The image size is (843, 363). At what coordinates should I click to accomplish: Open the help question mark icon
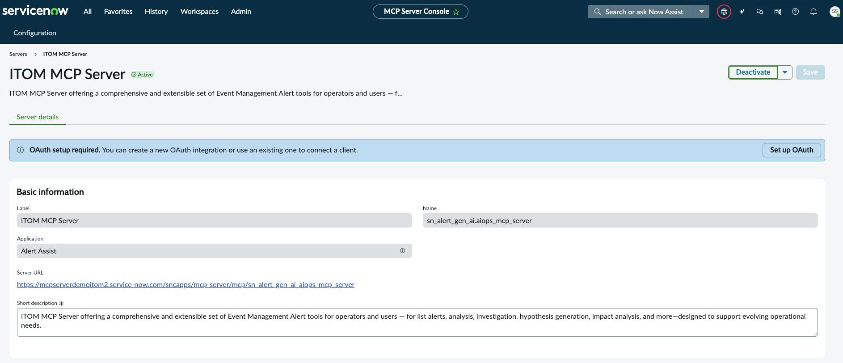[x=796, y=12]
